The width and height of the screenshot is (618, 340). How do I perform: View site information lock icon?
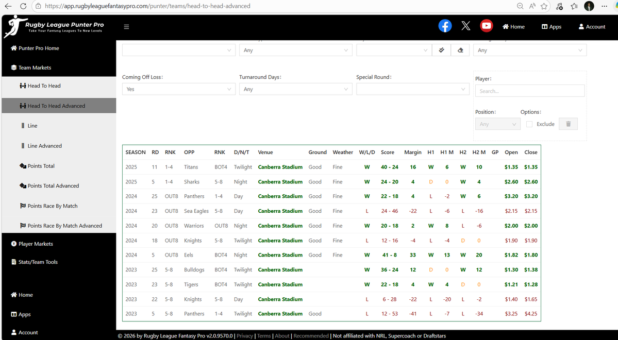point(38,6)
